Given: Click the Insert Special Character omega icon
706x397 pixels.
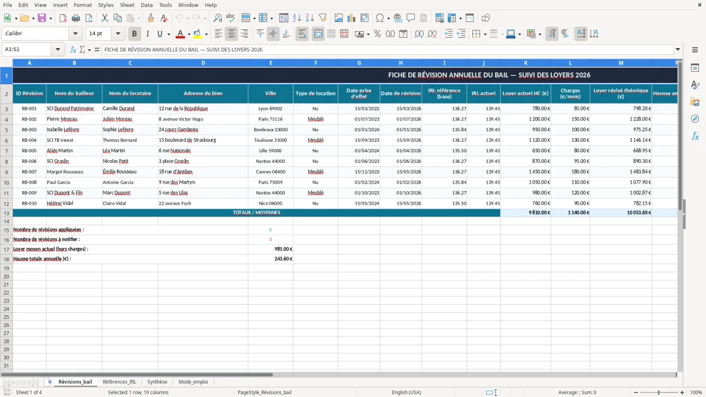Looking at the screenshot, I should 379,18.
